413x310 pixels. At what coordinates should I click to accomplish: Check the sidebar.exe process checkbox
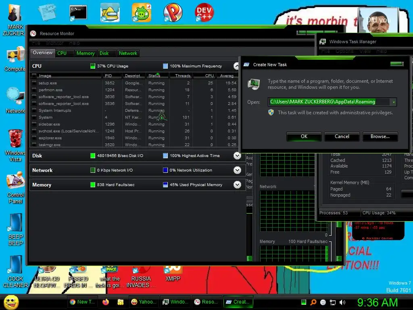[x=34, y=124]
